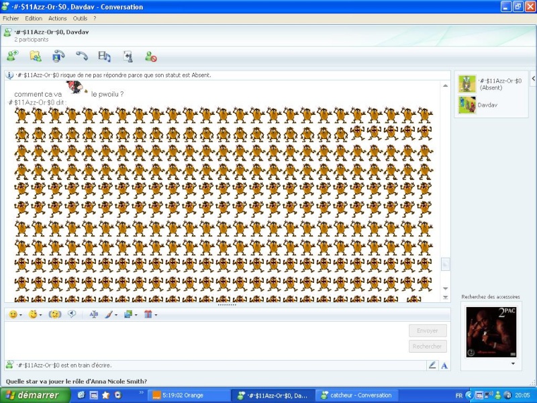The height and width of the screenshot is (403, 537).
Task: Open the Outils menu
Action: (x=80, y=19)
